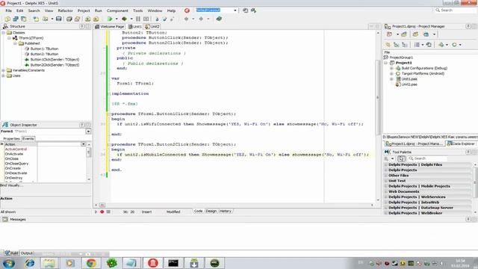Image resolution: width=478 pixels, height=269 pixels.
Task: Open the File menu
Action: (x=8, y=10)
